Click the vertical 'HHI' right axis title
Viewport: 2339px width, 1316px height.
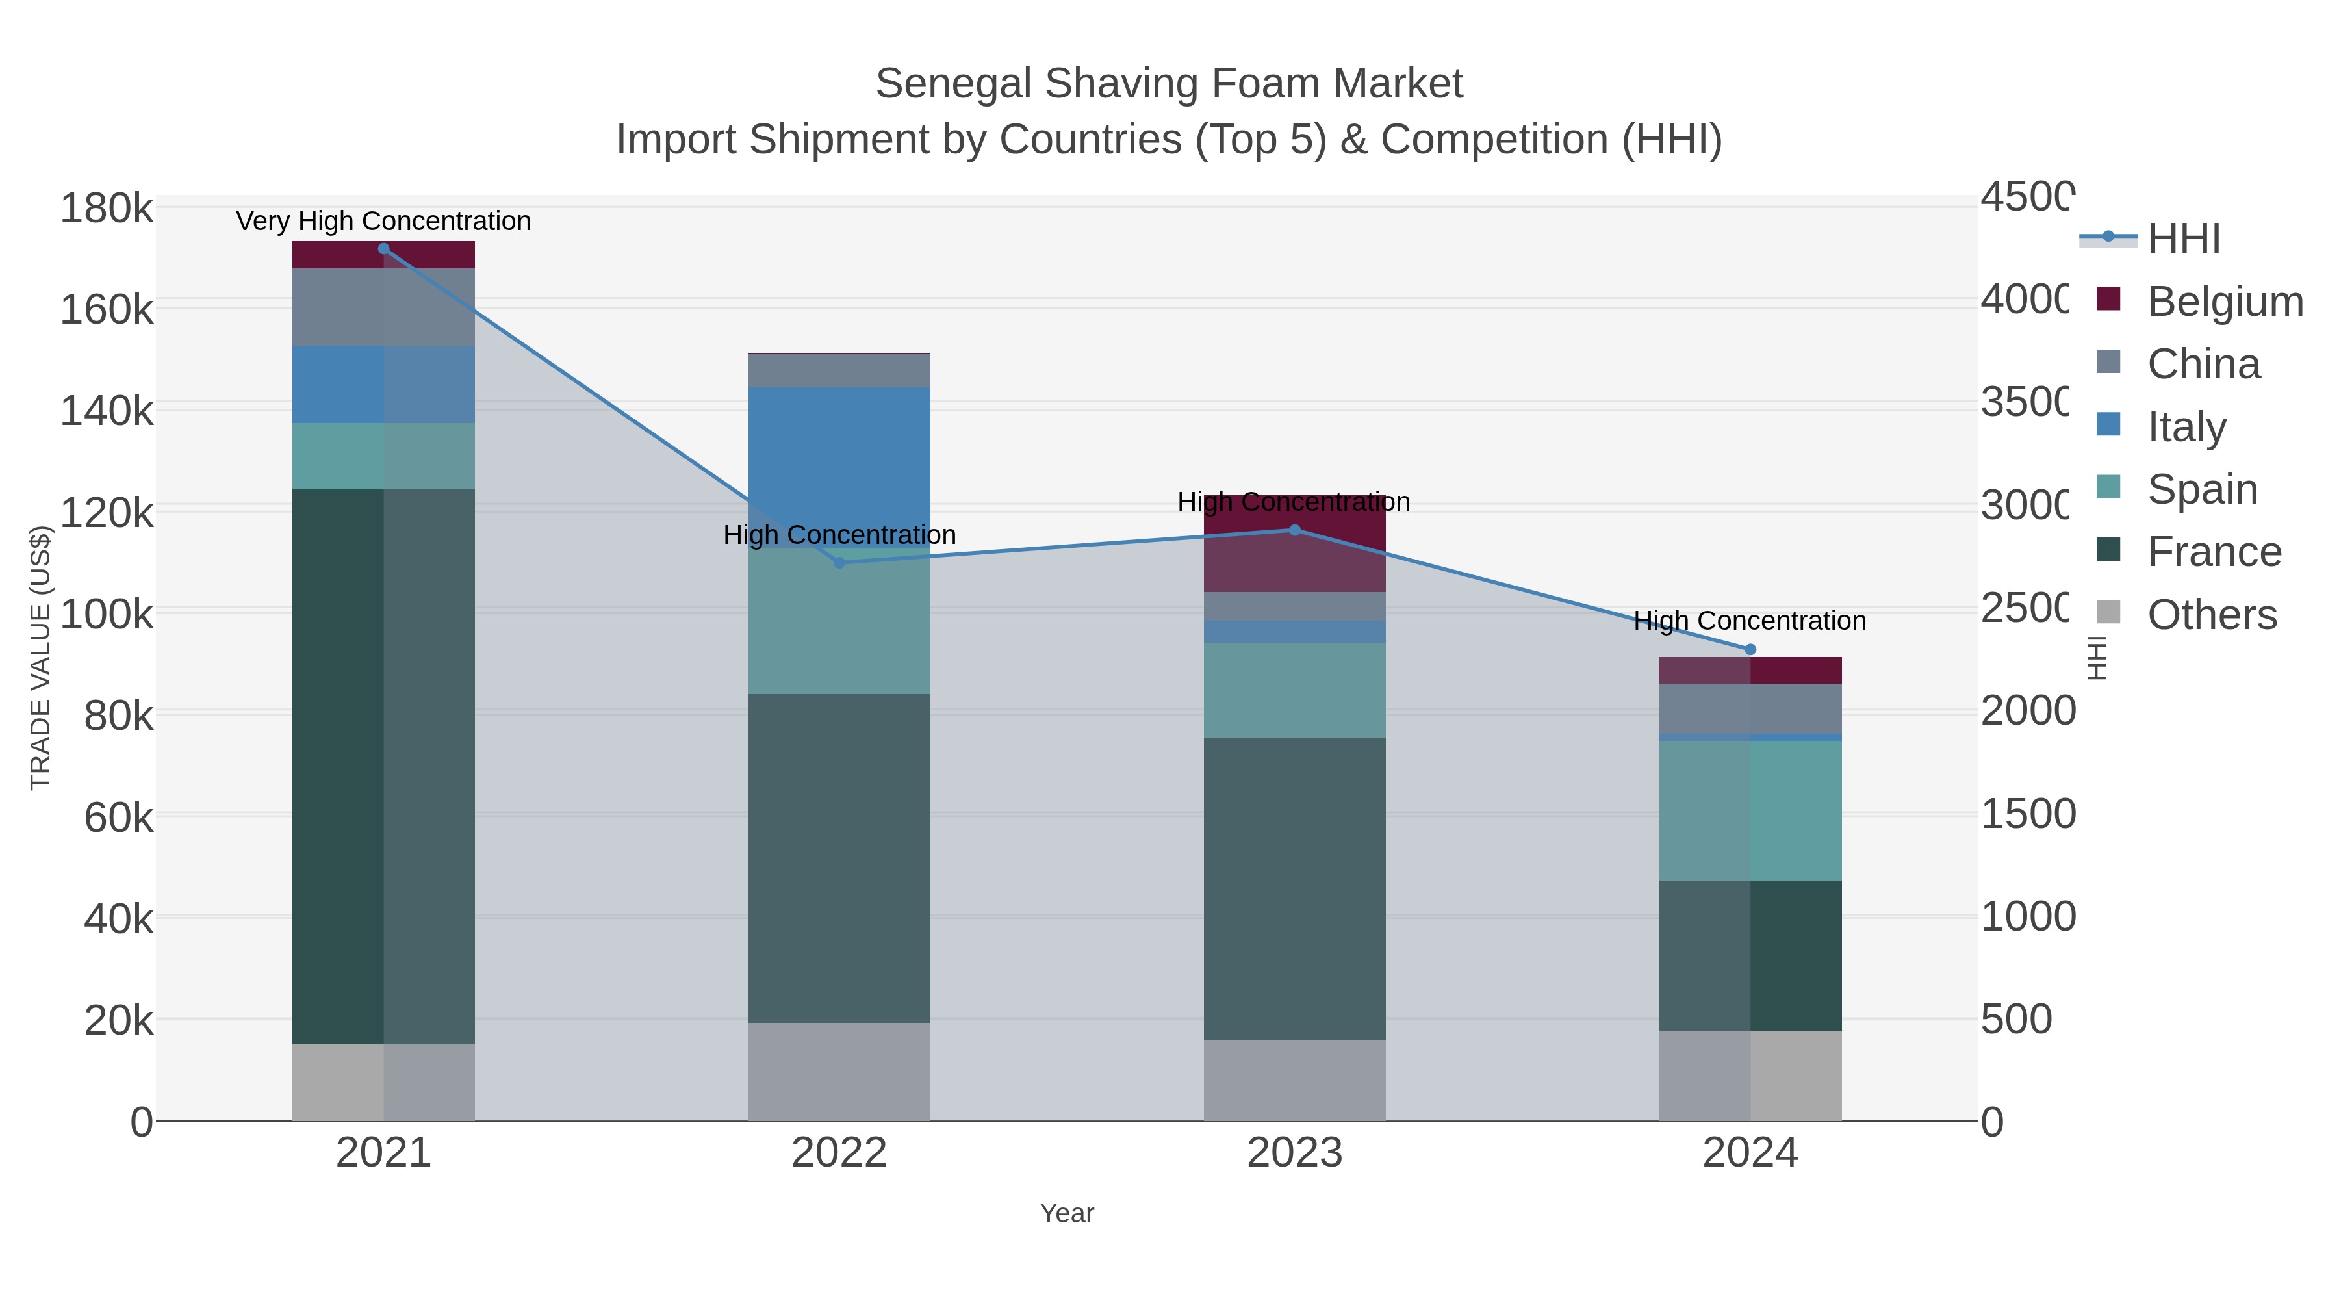[x=2097, y=658]
